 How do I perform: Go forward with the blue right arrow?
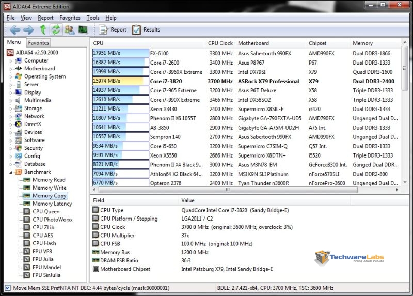[28, 30]
